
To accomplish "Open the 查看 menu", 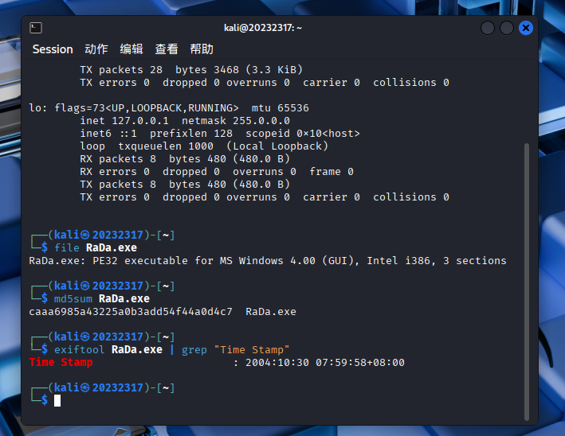I will point(167,49).
